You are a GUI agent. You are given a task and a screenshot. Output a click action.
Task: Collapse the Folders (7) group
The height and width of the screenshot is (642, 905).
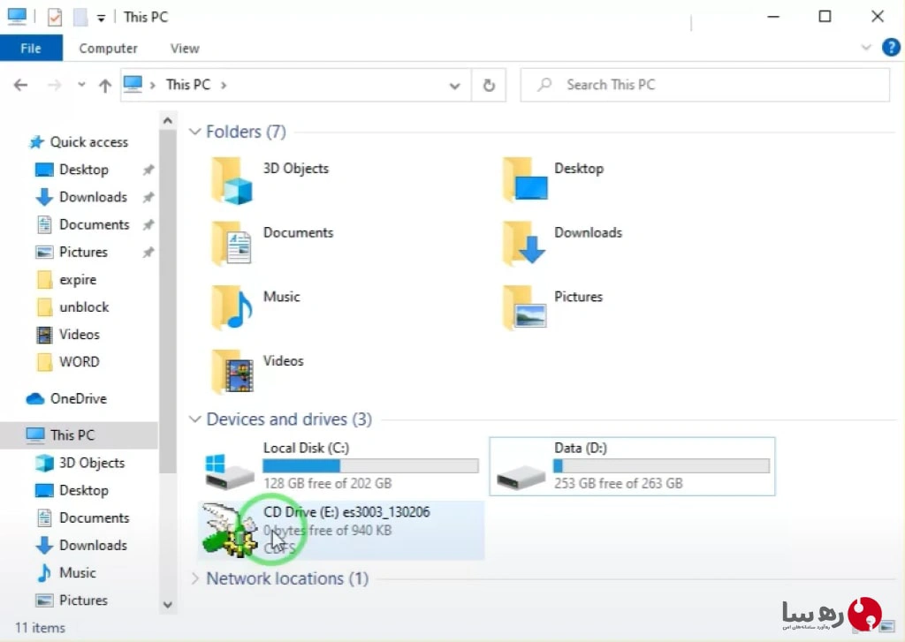[195, 132]
